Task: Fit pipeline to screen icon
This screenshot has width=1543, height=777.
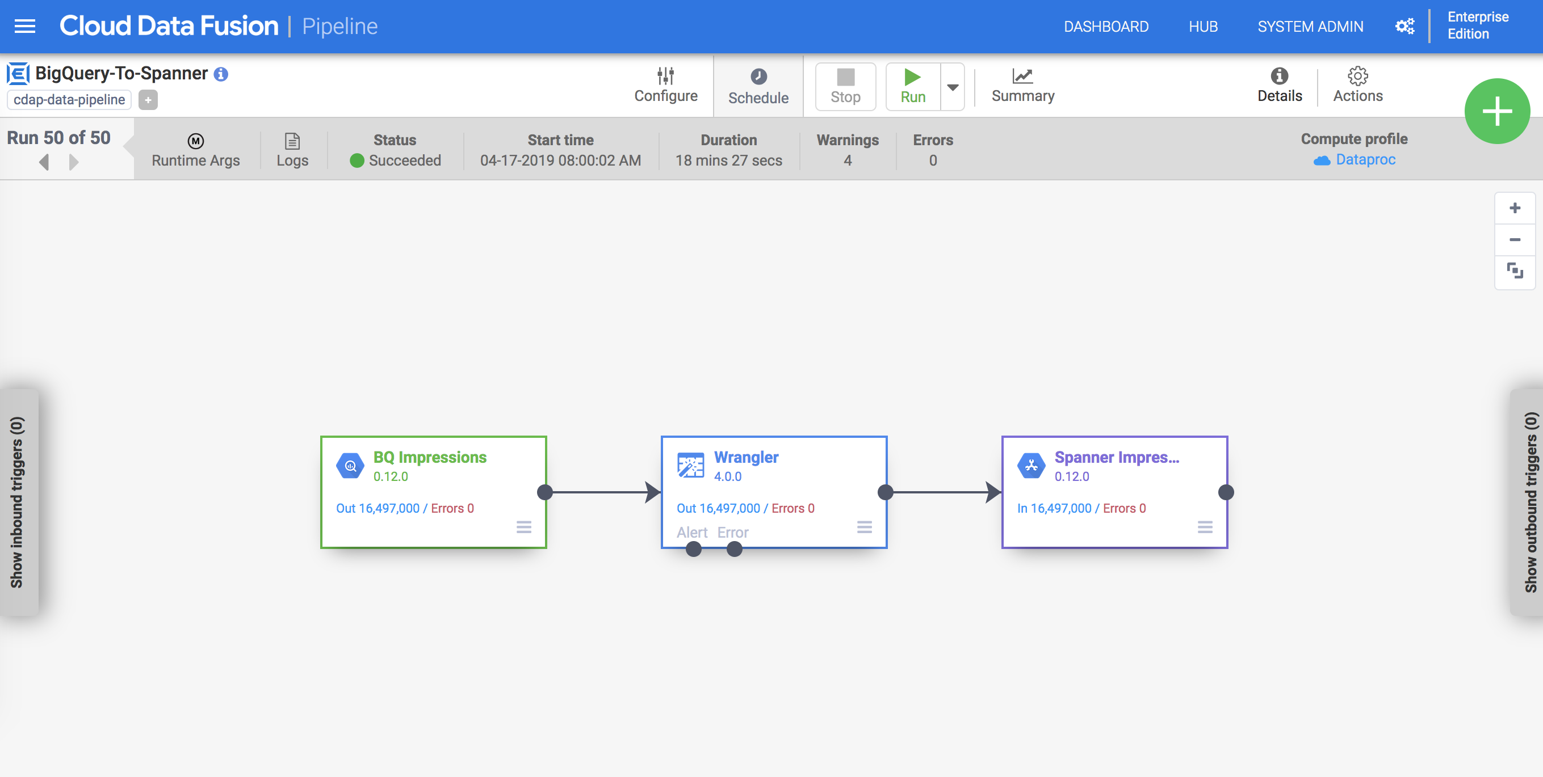Action: [x=1514, y=271]
